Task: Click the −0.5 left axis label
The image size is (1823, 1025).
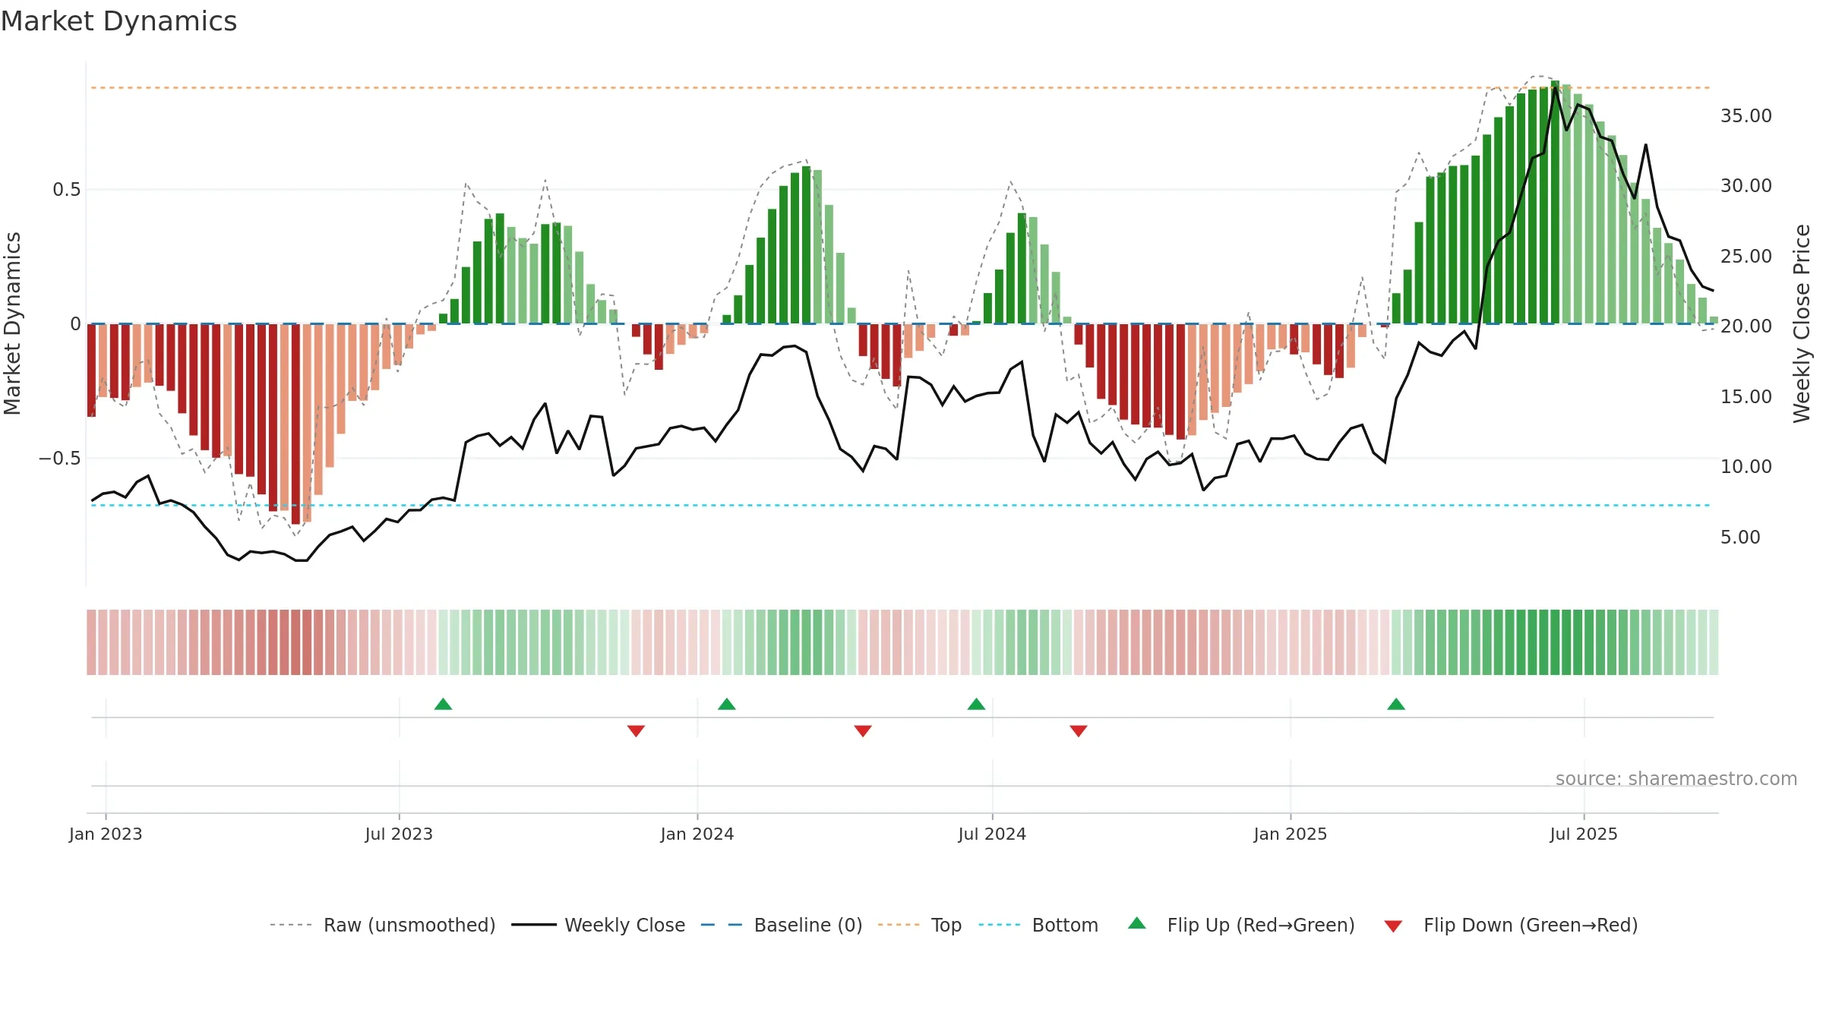Action: click(59, 458)
